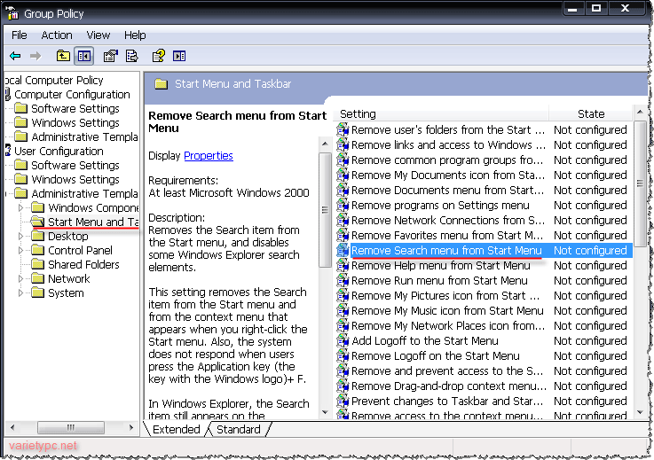Click policy icon for Remove Help menu
This screenshot has width=654, height=460.
[x=343, y=265]
